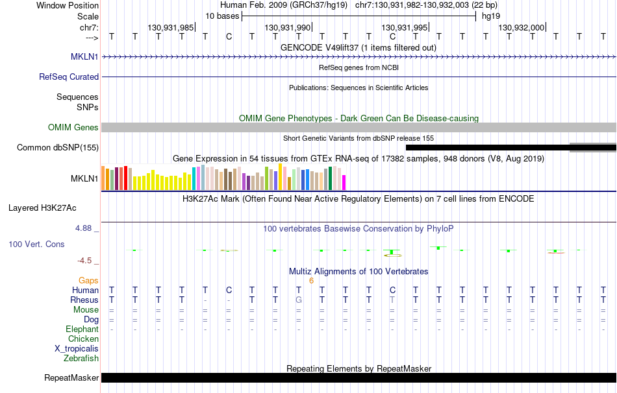Click MKLN1 label beside the GTEx bars

84,178
